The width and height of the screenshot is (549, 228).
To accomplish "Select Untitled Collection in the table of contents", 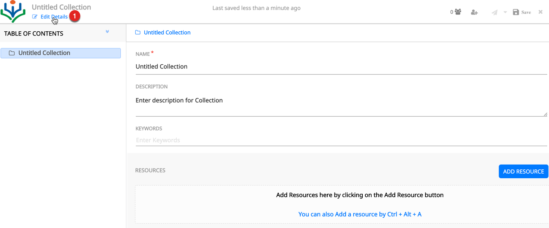I will pyautogui.click(x=44, y=53).
